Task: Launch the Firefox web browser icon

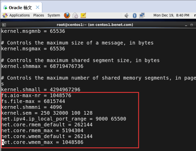Action: [67, 15]
